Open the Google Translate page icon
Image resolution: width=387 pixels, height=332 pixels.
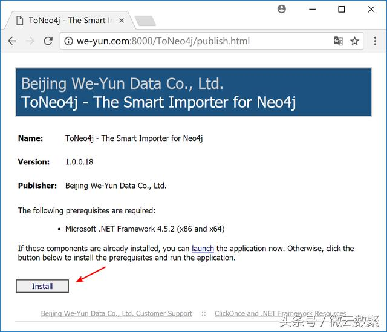339,41
